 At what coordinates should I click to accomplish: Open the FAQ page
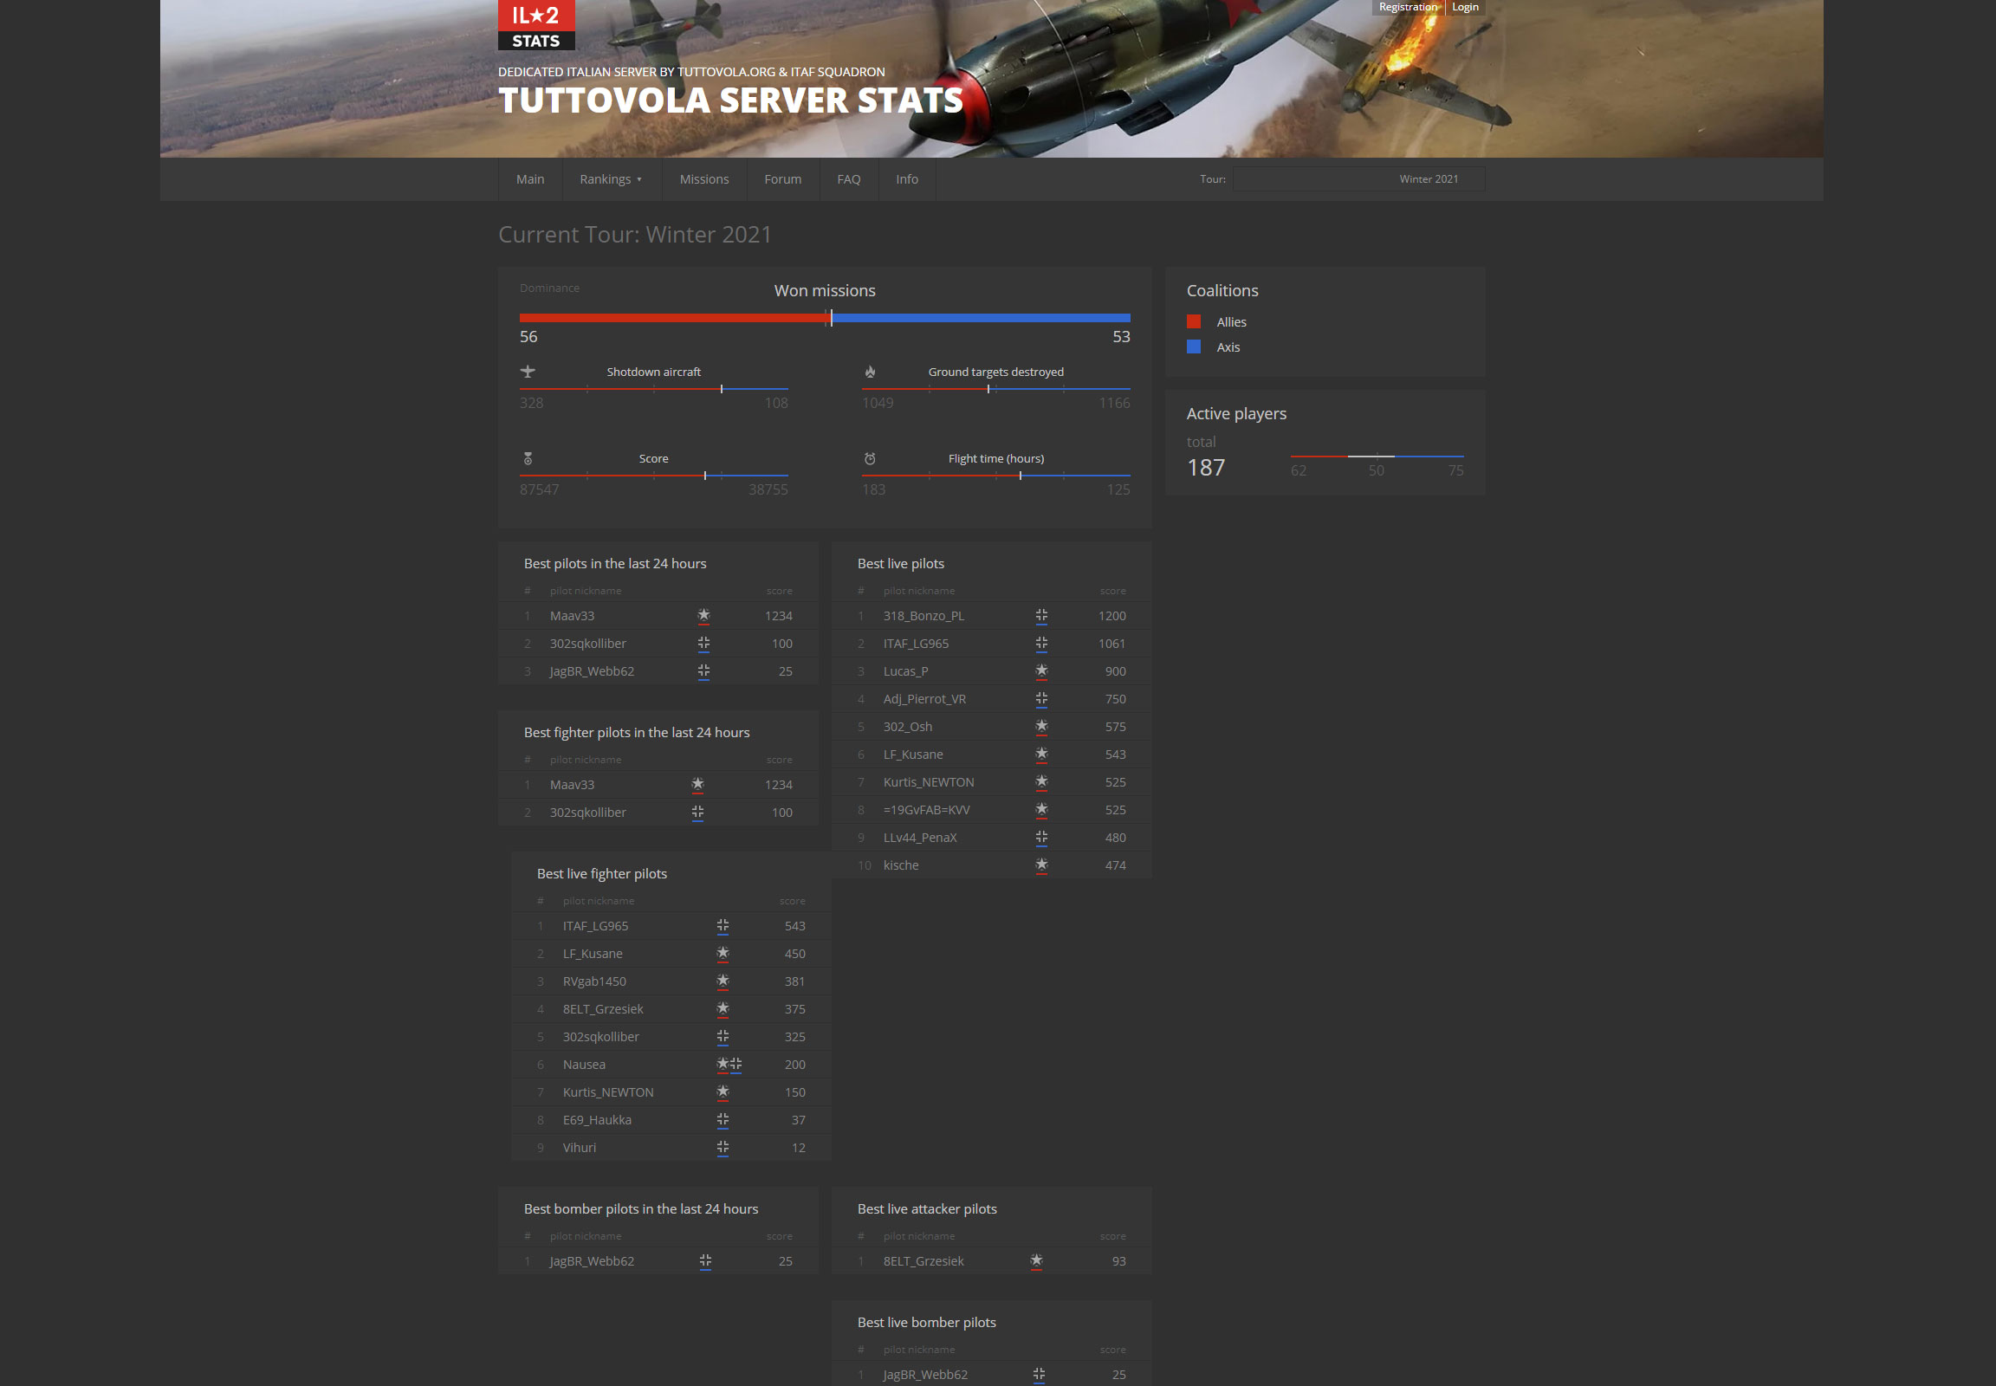(849, 179)
